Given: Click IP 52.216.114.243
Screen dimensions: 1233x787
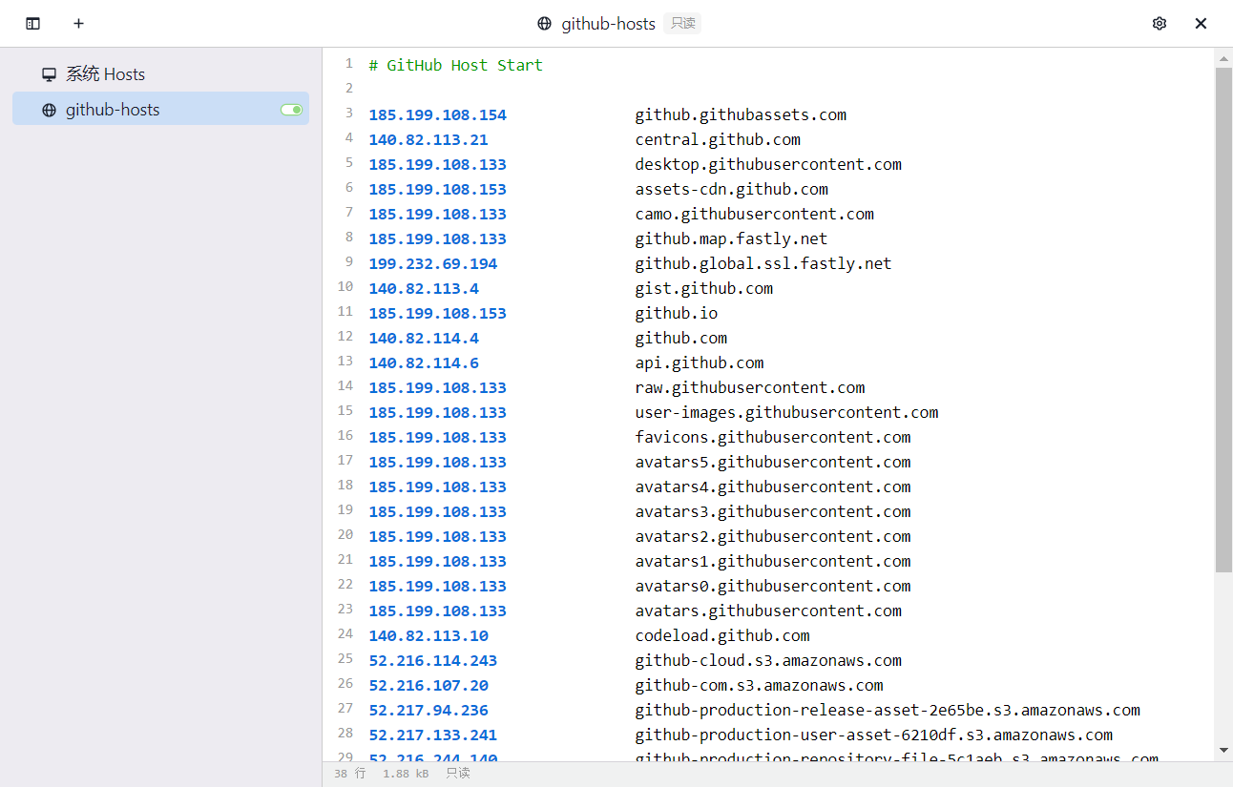Looking at the screenshot, I should click(x=433, y=660).
